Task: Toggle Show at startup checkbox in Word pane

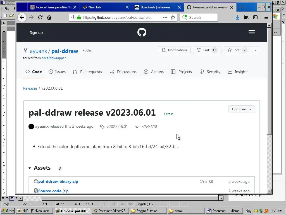Action: (x=237, y=195)
